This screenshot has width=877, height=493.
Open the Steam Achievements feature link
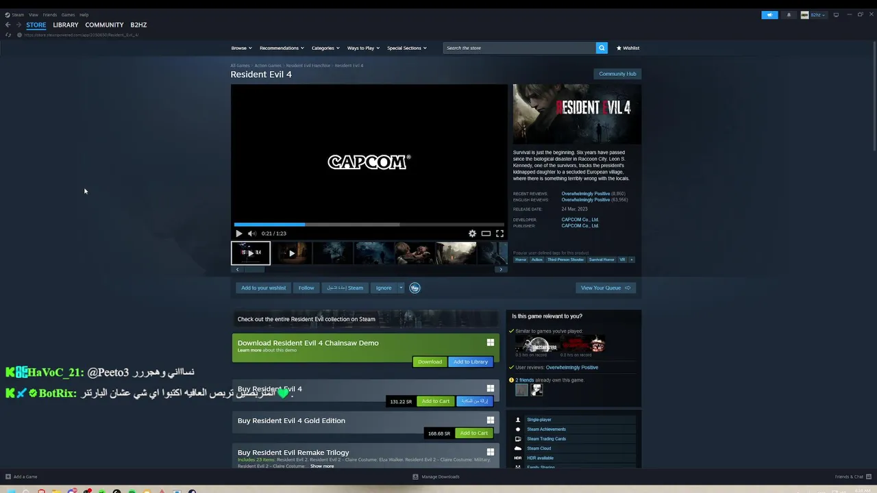pos(546,429)
